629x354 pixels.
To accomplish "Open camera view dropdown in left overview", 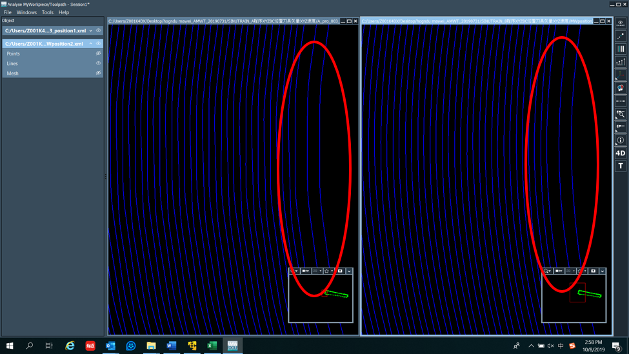I will point(306,271).
